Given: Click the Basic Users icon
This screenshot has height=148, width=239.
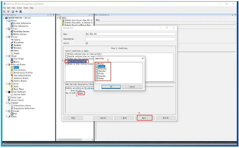Looking at the screenshot, I should pos(12,89).
